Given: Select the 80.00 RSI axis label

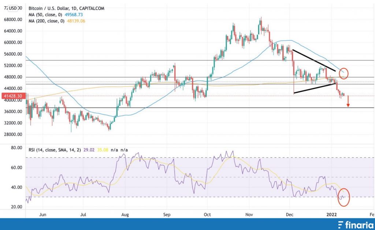Looking at the screenshot, I should coord(17,148).
